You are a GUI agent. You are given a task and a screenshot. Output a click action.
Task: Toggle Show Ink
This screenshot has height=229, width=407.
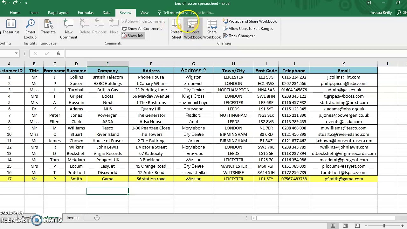point(132,36)
